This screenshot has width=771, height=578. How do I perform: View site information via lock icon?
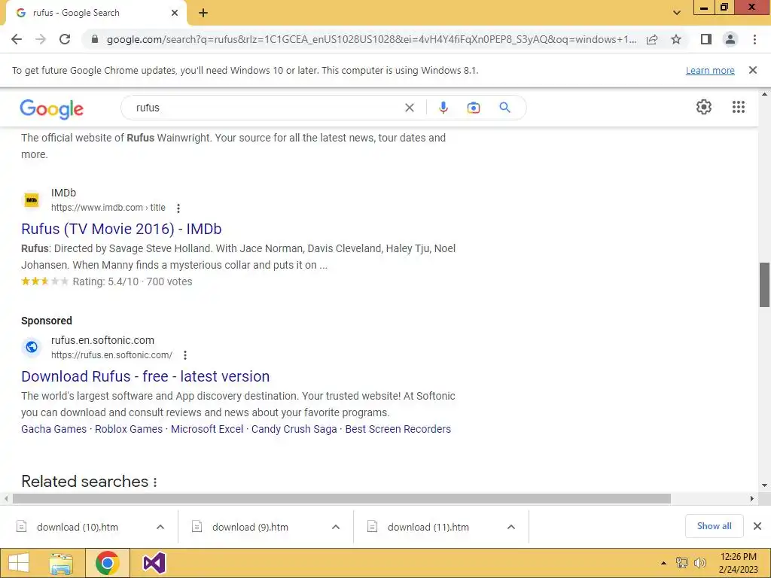pyautogui.click(x=95, y=39)
